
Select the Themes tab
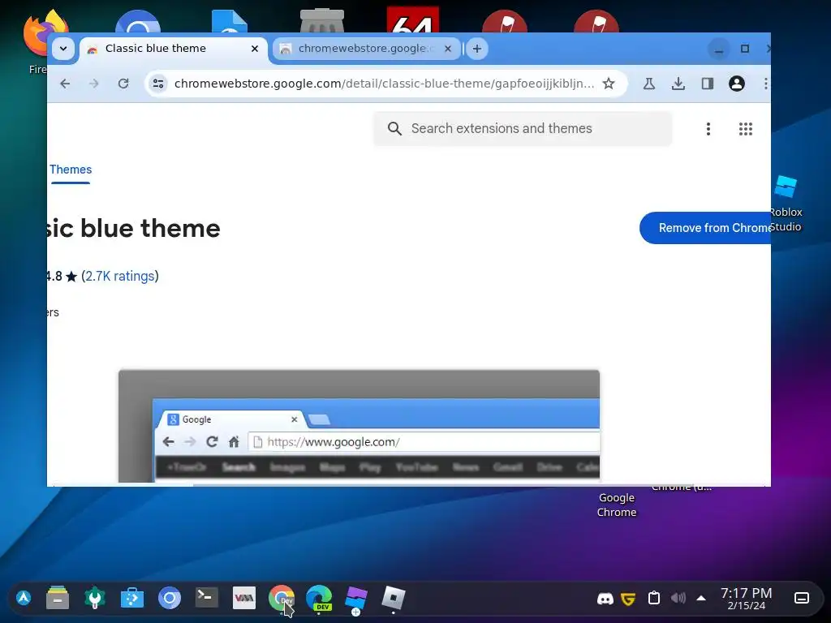point(71,170)
